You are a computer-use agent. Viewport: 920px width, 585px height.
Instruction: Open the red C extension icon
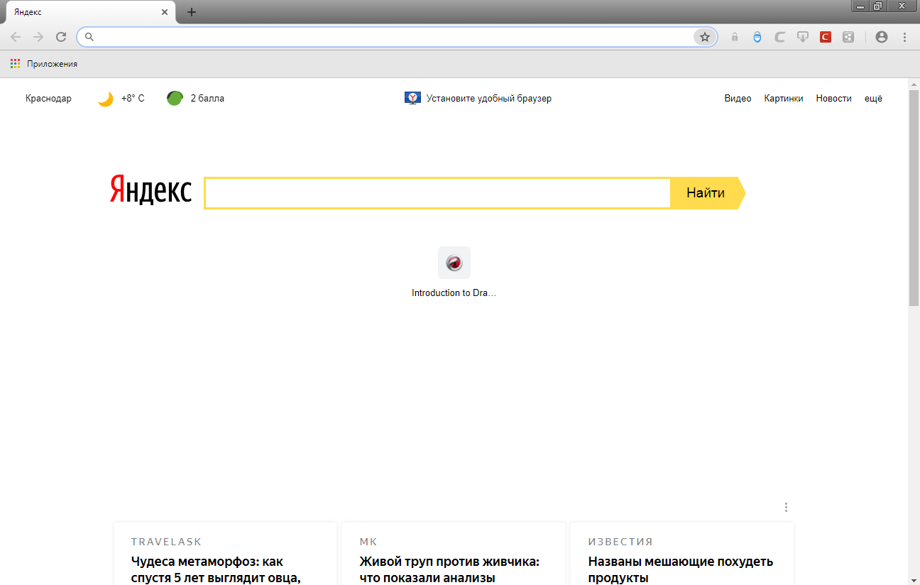point(825,37)
